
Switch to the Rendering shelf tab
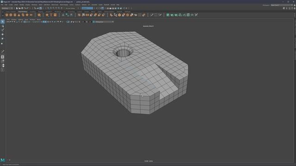click(x=58, y=12)
